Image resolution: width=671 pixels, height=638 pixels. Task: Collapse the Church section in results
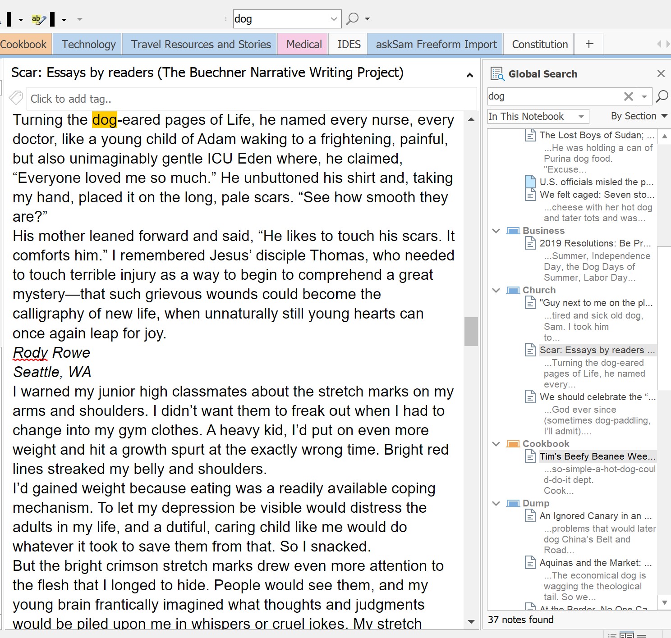[496, 290]
